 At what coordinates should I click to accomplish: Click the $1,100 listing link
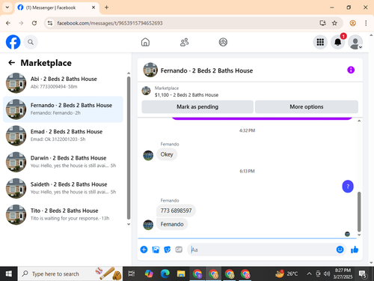186,95
